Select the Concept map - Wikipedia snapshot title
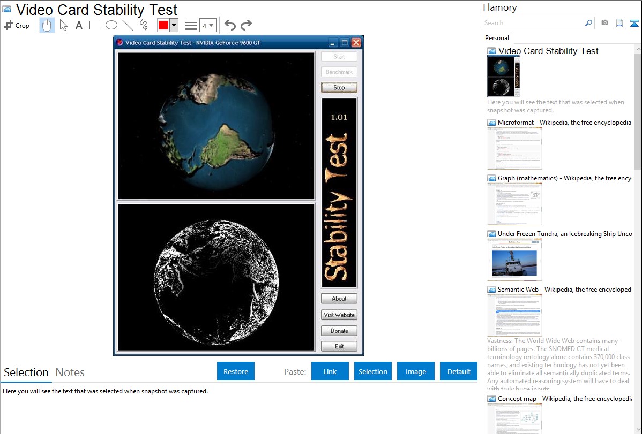The width and height of the screenshot is (642, 434). tap(565, 398)
